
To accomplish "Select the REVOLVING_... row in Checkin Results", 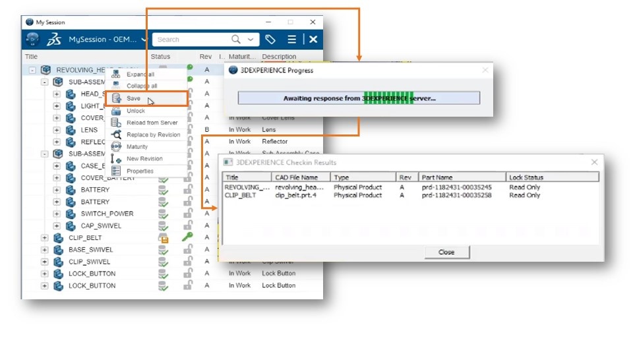I will (x=409, y=187).
